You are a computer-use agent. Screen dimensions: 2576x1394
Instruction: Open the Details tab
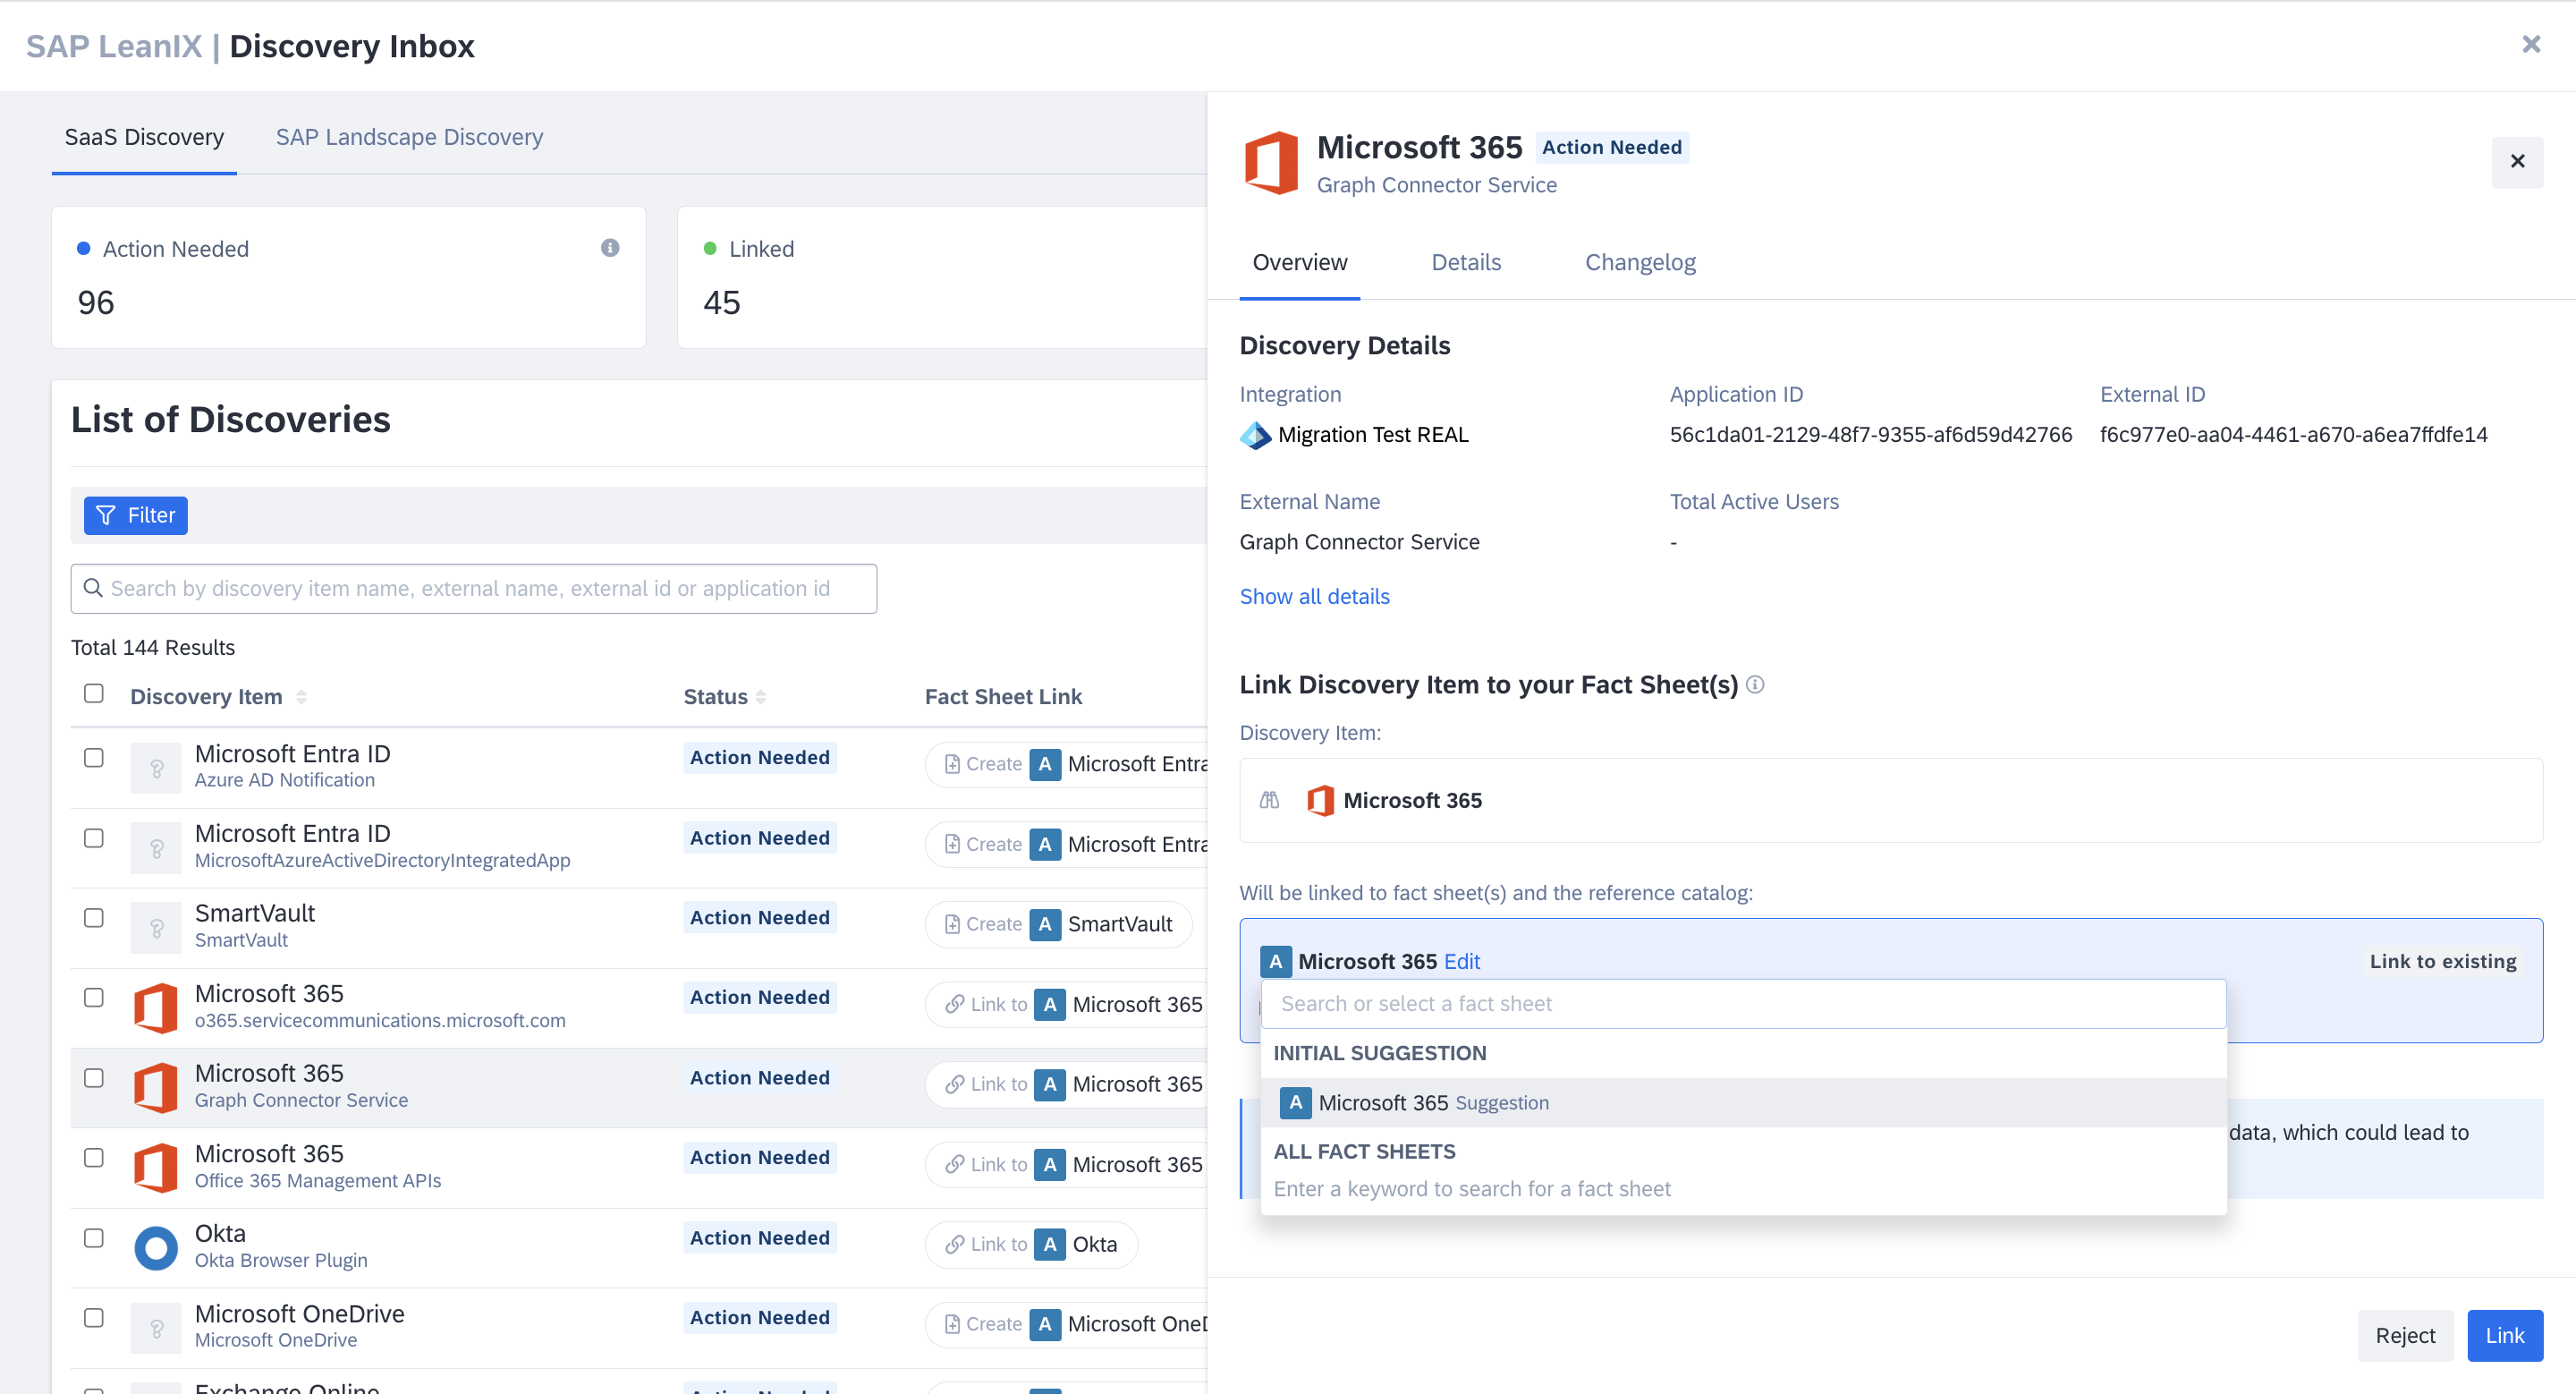1465,262
